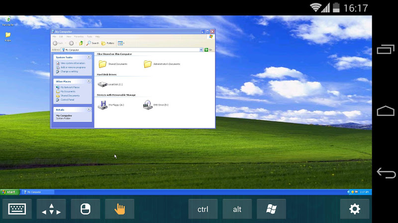Screen dimensions: 398x223
Task: Switch to mouse pointer mode
Action: (x=86, y=209)
